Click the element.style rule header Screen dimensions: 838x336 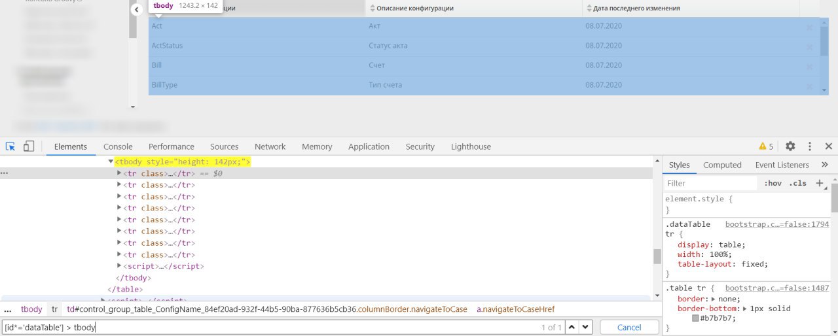[x=699, y=199]
